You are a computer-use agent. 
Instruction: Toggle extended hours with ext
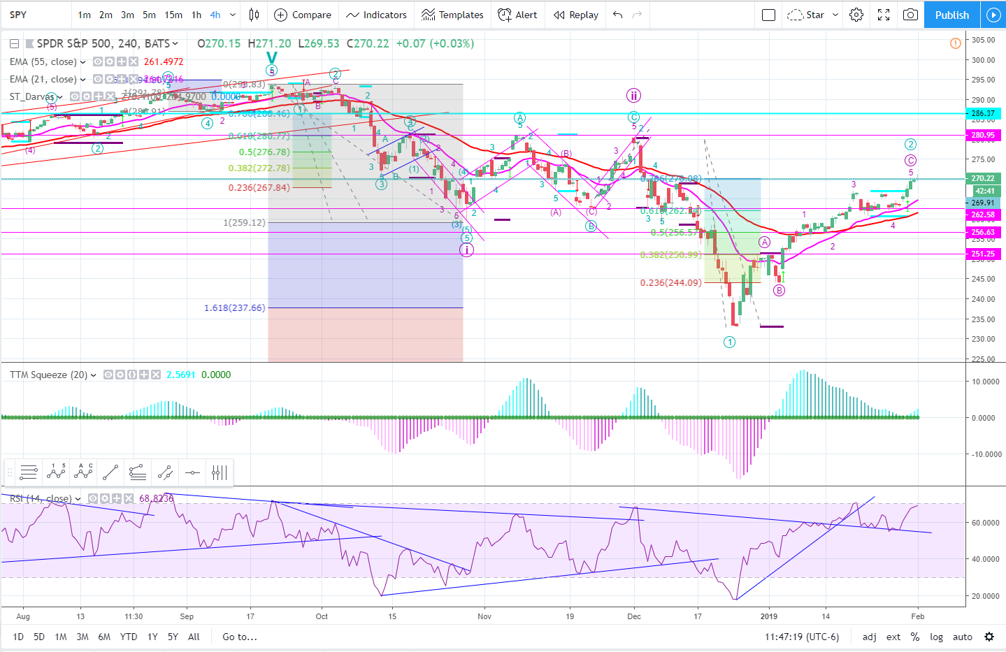point(893,637)
